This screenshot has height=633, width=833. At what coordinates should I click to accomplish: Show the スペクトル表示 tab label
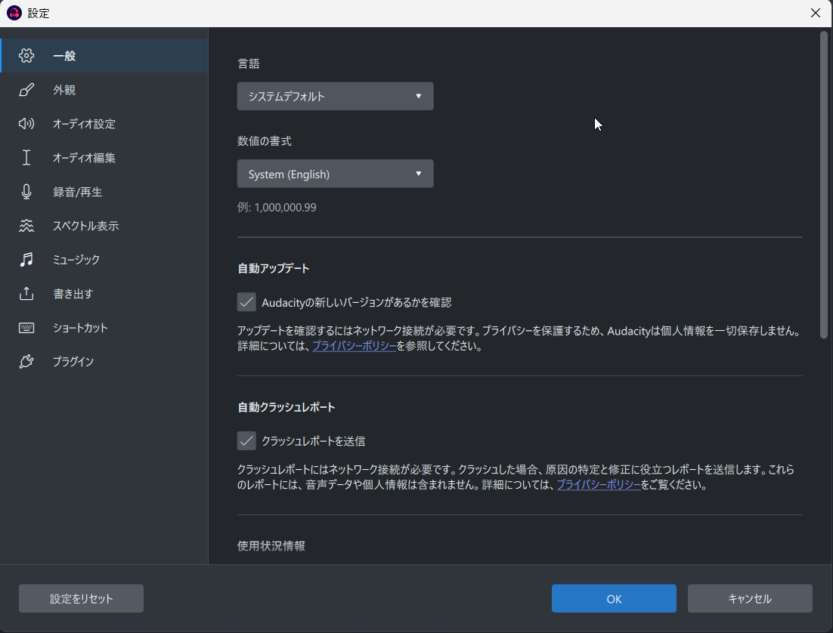[x=85, y=226]
